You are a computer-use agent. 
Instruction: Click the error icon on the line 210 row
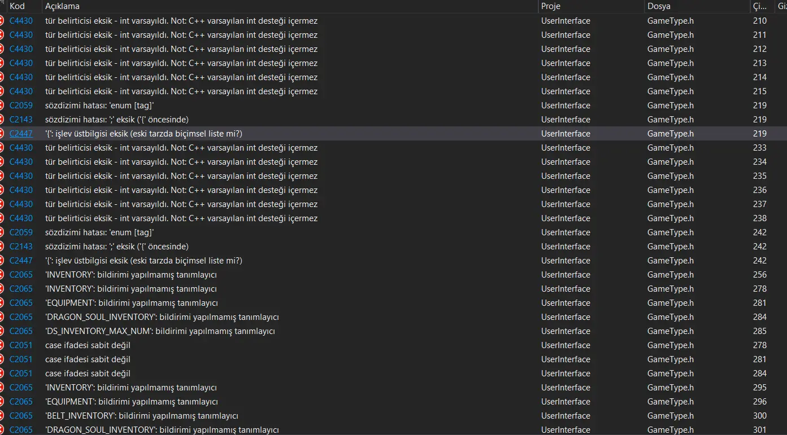pyautogui.click(x=2, y=21)
